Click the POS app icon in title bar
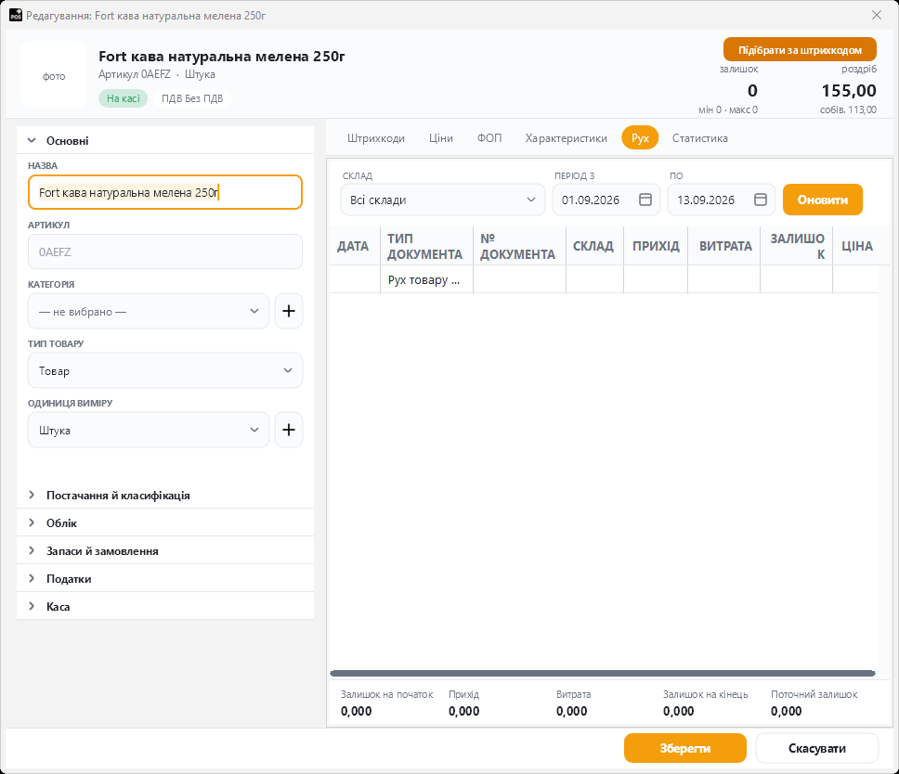899x774 pixels. coord(16,15)
